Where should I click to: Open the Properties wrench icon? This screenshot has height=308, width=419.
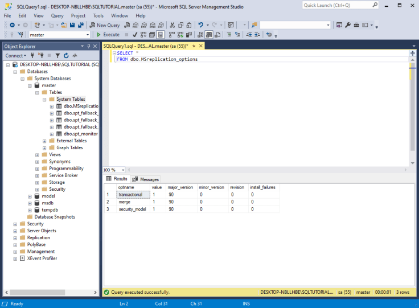(x=347, y=25)
